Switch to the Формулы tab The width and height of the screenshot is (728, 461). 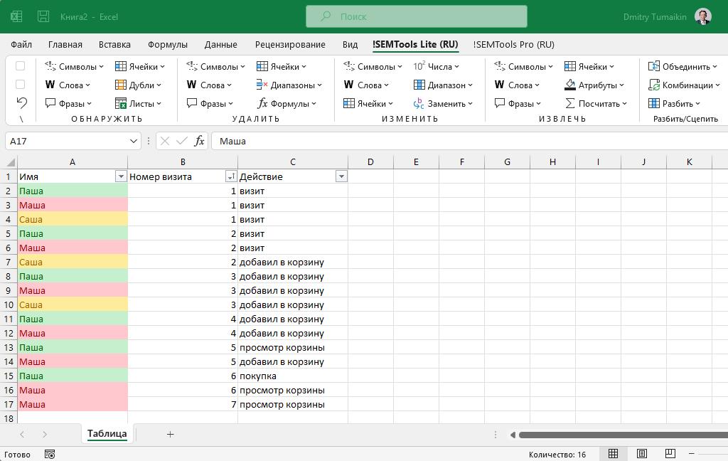pos(168,45)
